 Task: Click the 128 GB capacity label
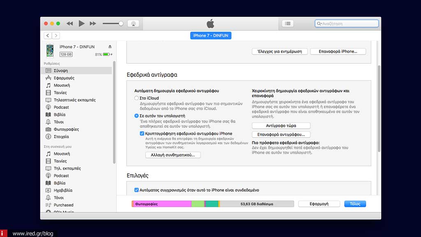66,54
